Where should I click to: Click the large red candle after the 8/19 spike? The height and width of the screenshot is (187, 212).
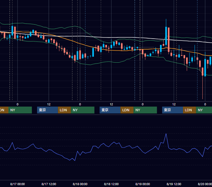pos(169,40)
